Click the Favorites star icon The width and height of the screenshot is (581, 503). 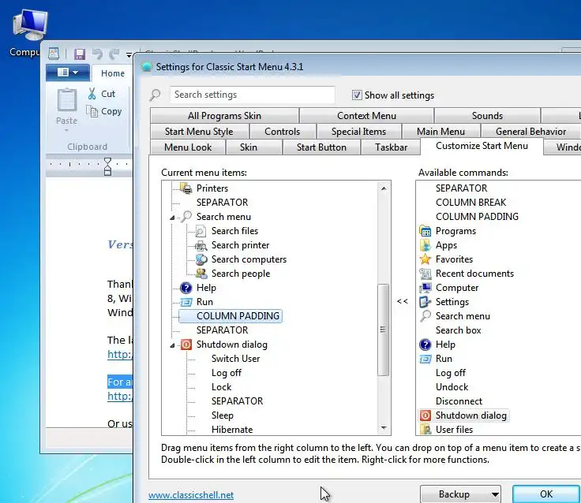(x=425, y=259)
